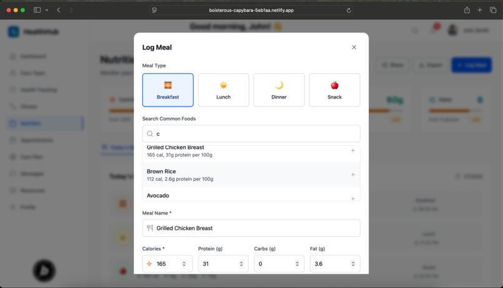
Task: Click the fork and knife icon
Action: [150, 228]
